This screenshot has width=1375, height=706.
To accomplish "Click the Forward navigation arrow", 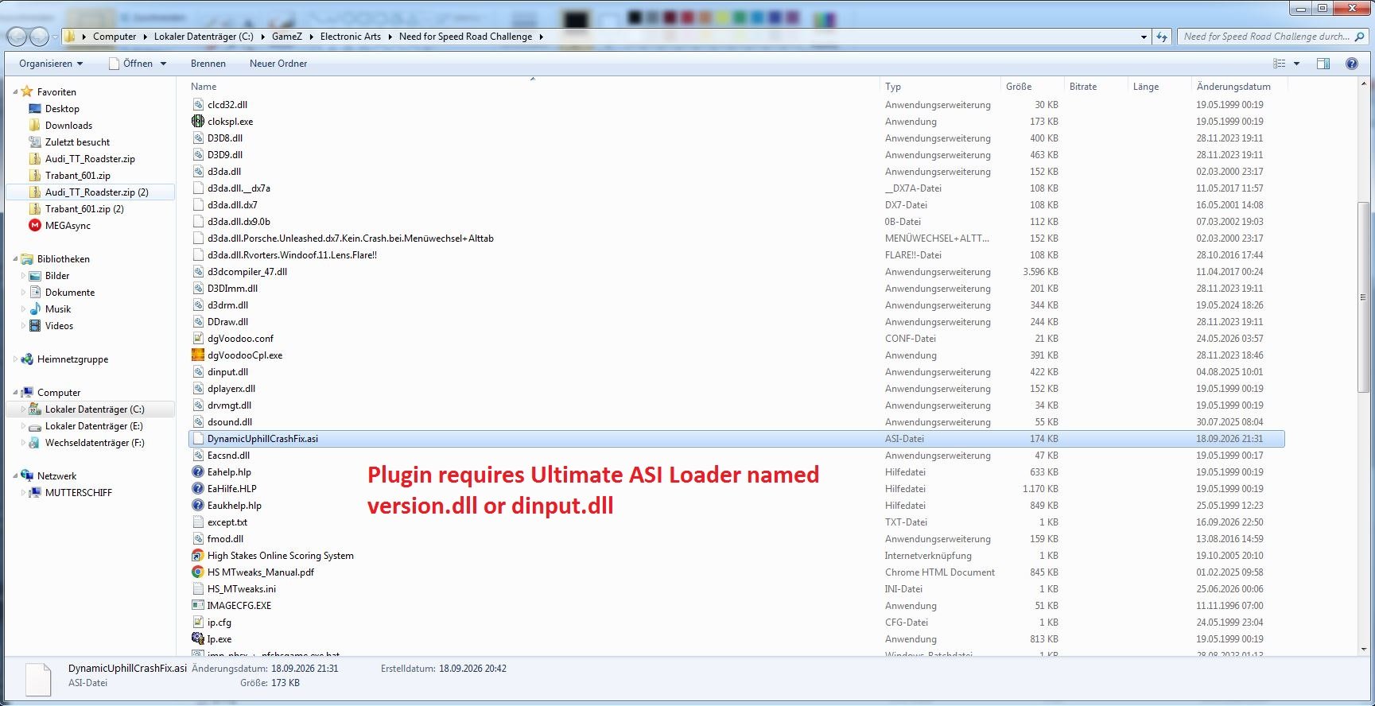I will click(39, 37).
